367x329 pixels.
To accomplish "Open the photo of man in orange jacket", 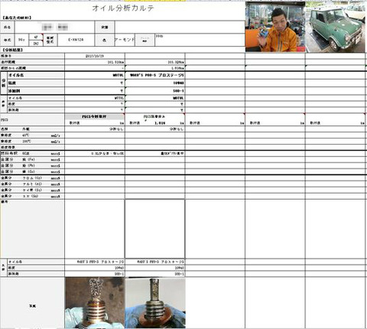I will click(275, 27).
